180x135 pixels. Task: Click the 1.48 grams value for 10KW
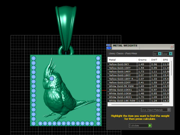(x=141, y=93)
